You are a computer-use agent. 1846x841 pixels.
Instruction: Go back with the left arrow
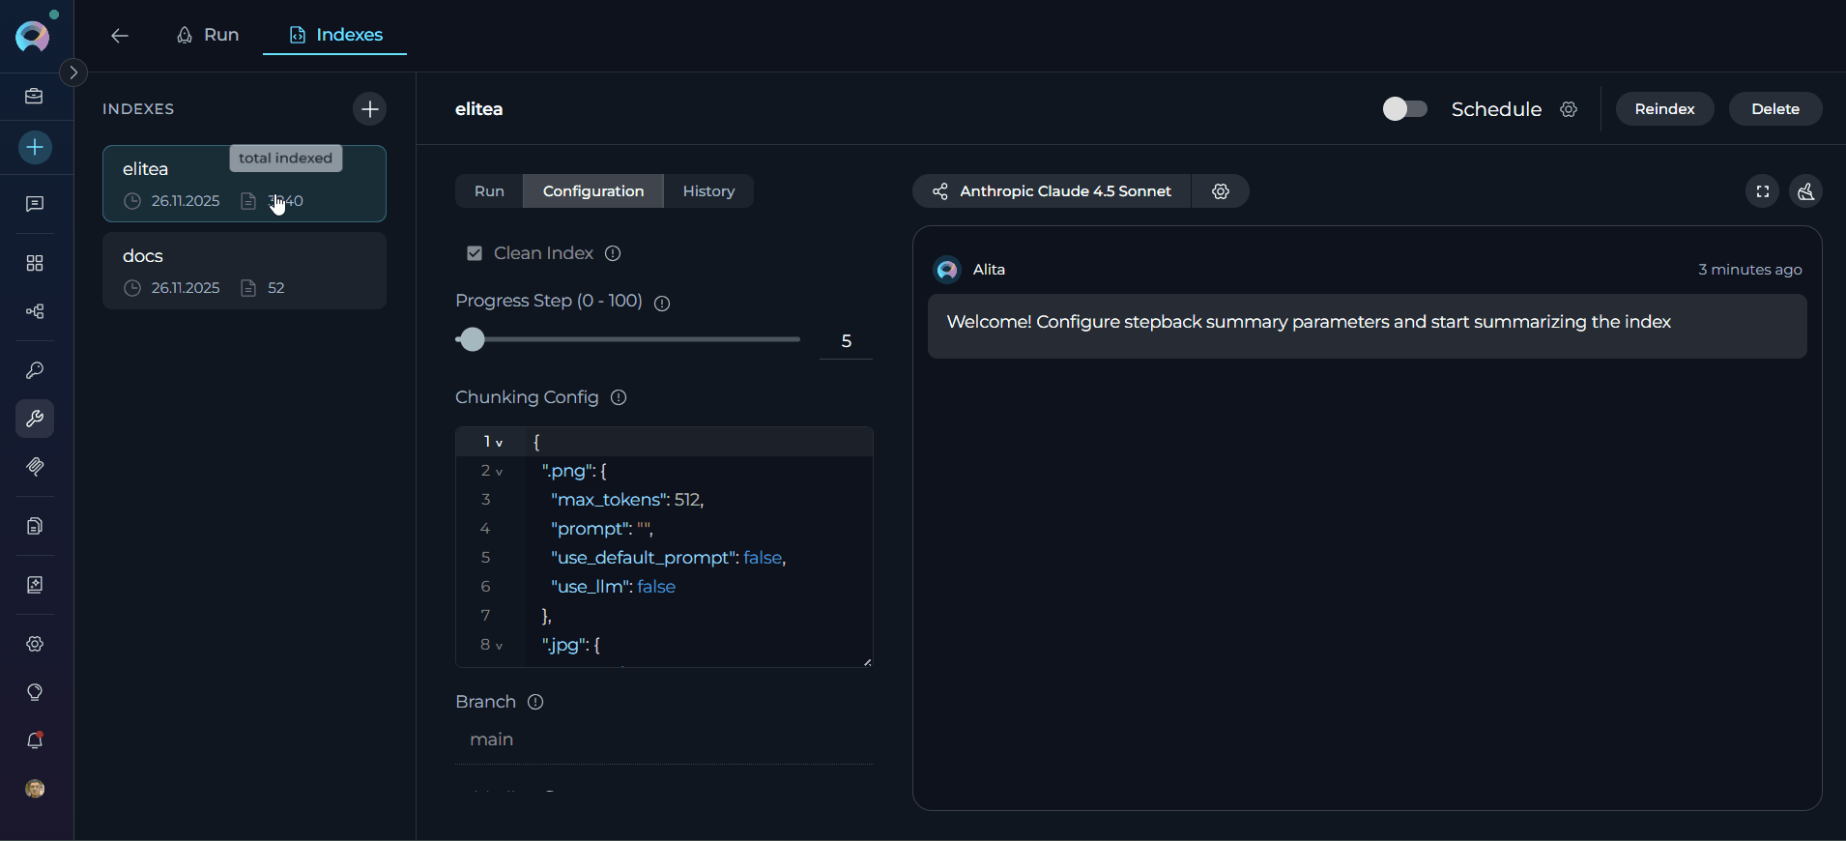[120, 36]
